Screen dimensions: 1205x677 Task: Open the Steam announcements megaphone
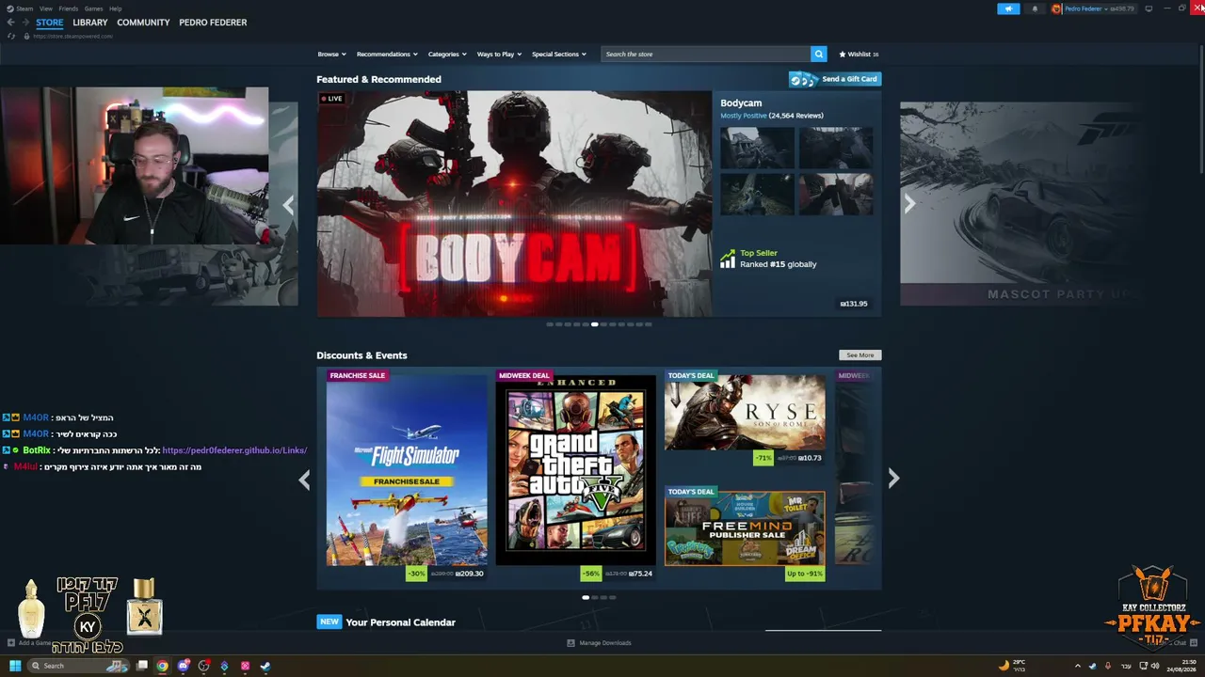(x=1008, y=8)
